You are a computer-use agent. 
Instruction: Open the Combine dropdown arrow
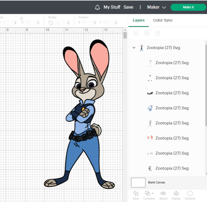point(153,193)
